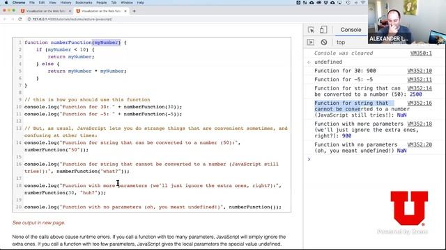Reload the page with the refresh icon
The height and width of the screenshot is (250, 446).
point(20,19)
